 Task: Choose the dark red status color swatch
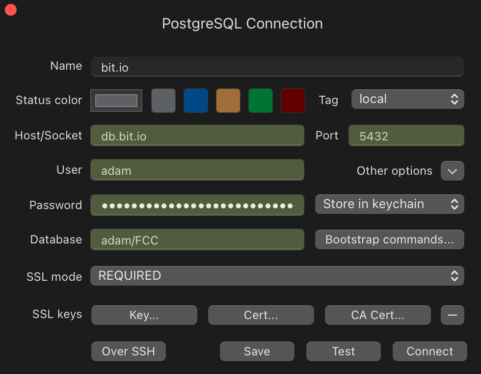tap(293, 101)
